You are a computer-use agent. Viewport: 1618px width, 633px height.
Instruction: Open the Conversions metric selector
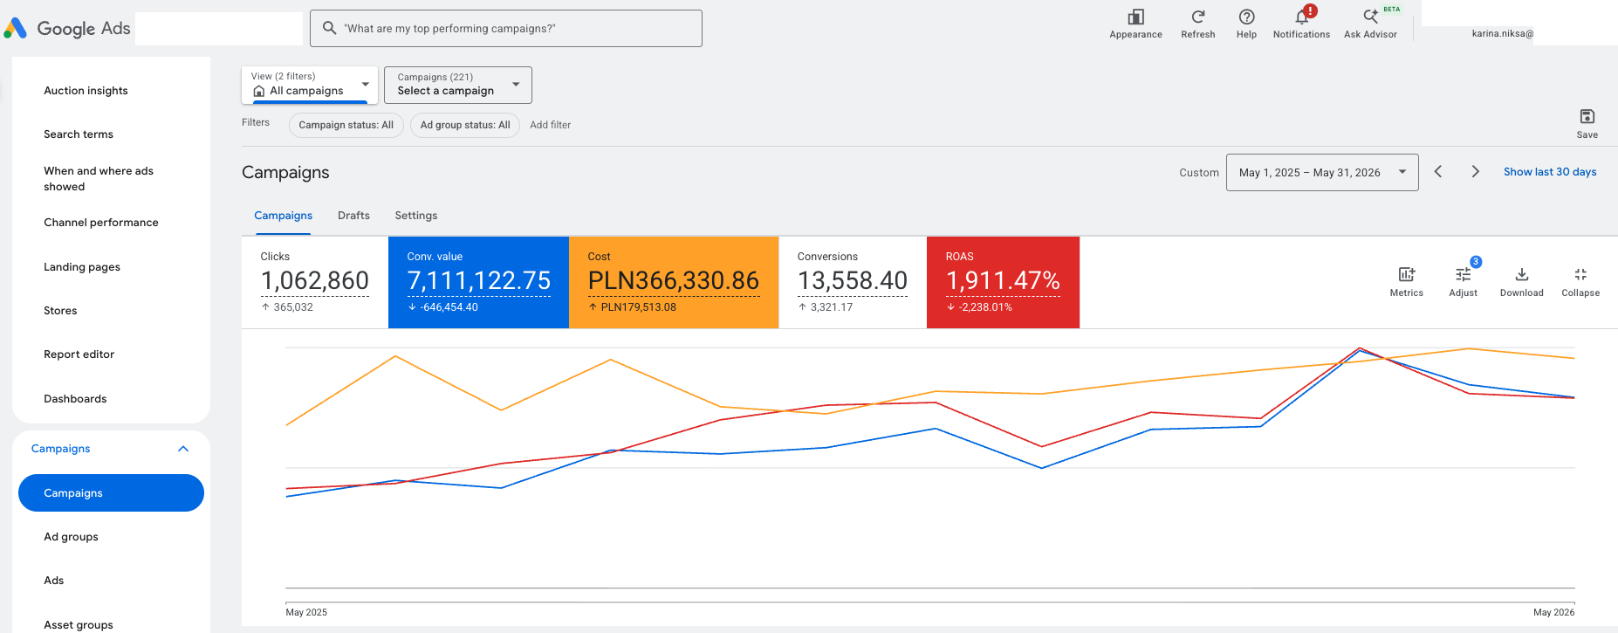(852, 282)
